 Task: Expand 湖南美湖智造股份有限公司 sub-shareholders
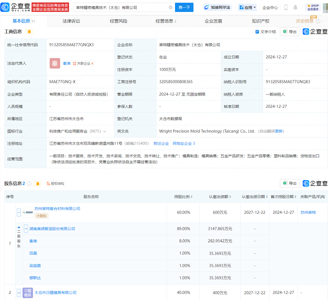point(26,229)
